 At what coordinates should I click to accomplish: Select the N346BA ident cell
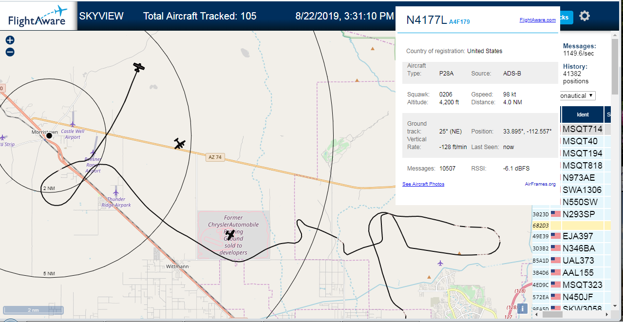click(583, 248)
